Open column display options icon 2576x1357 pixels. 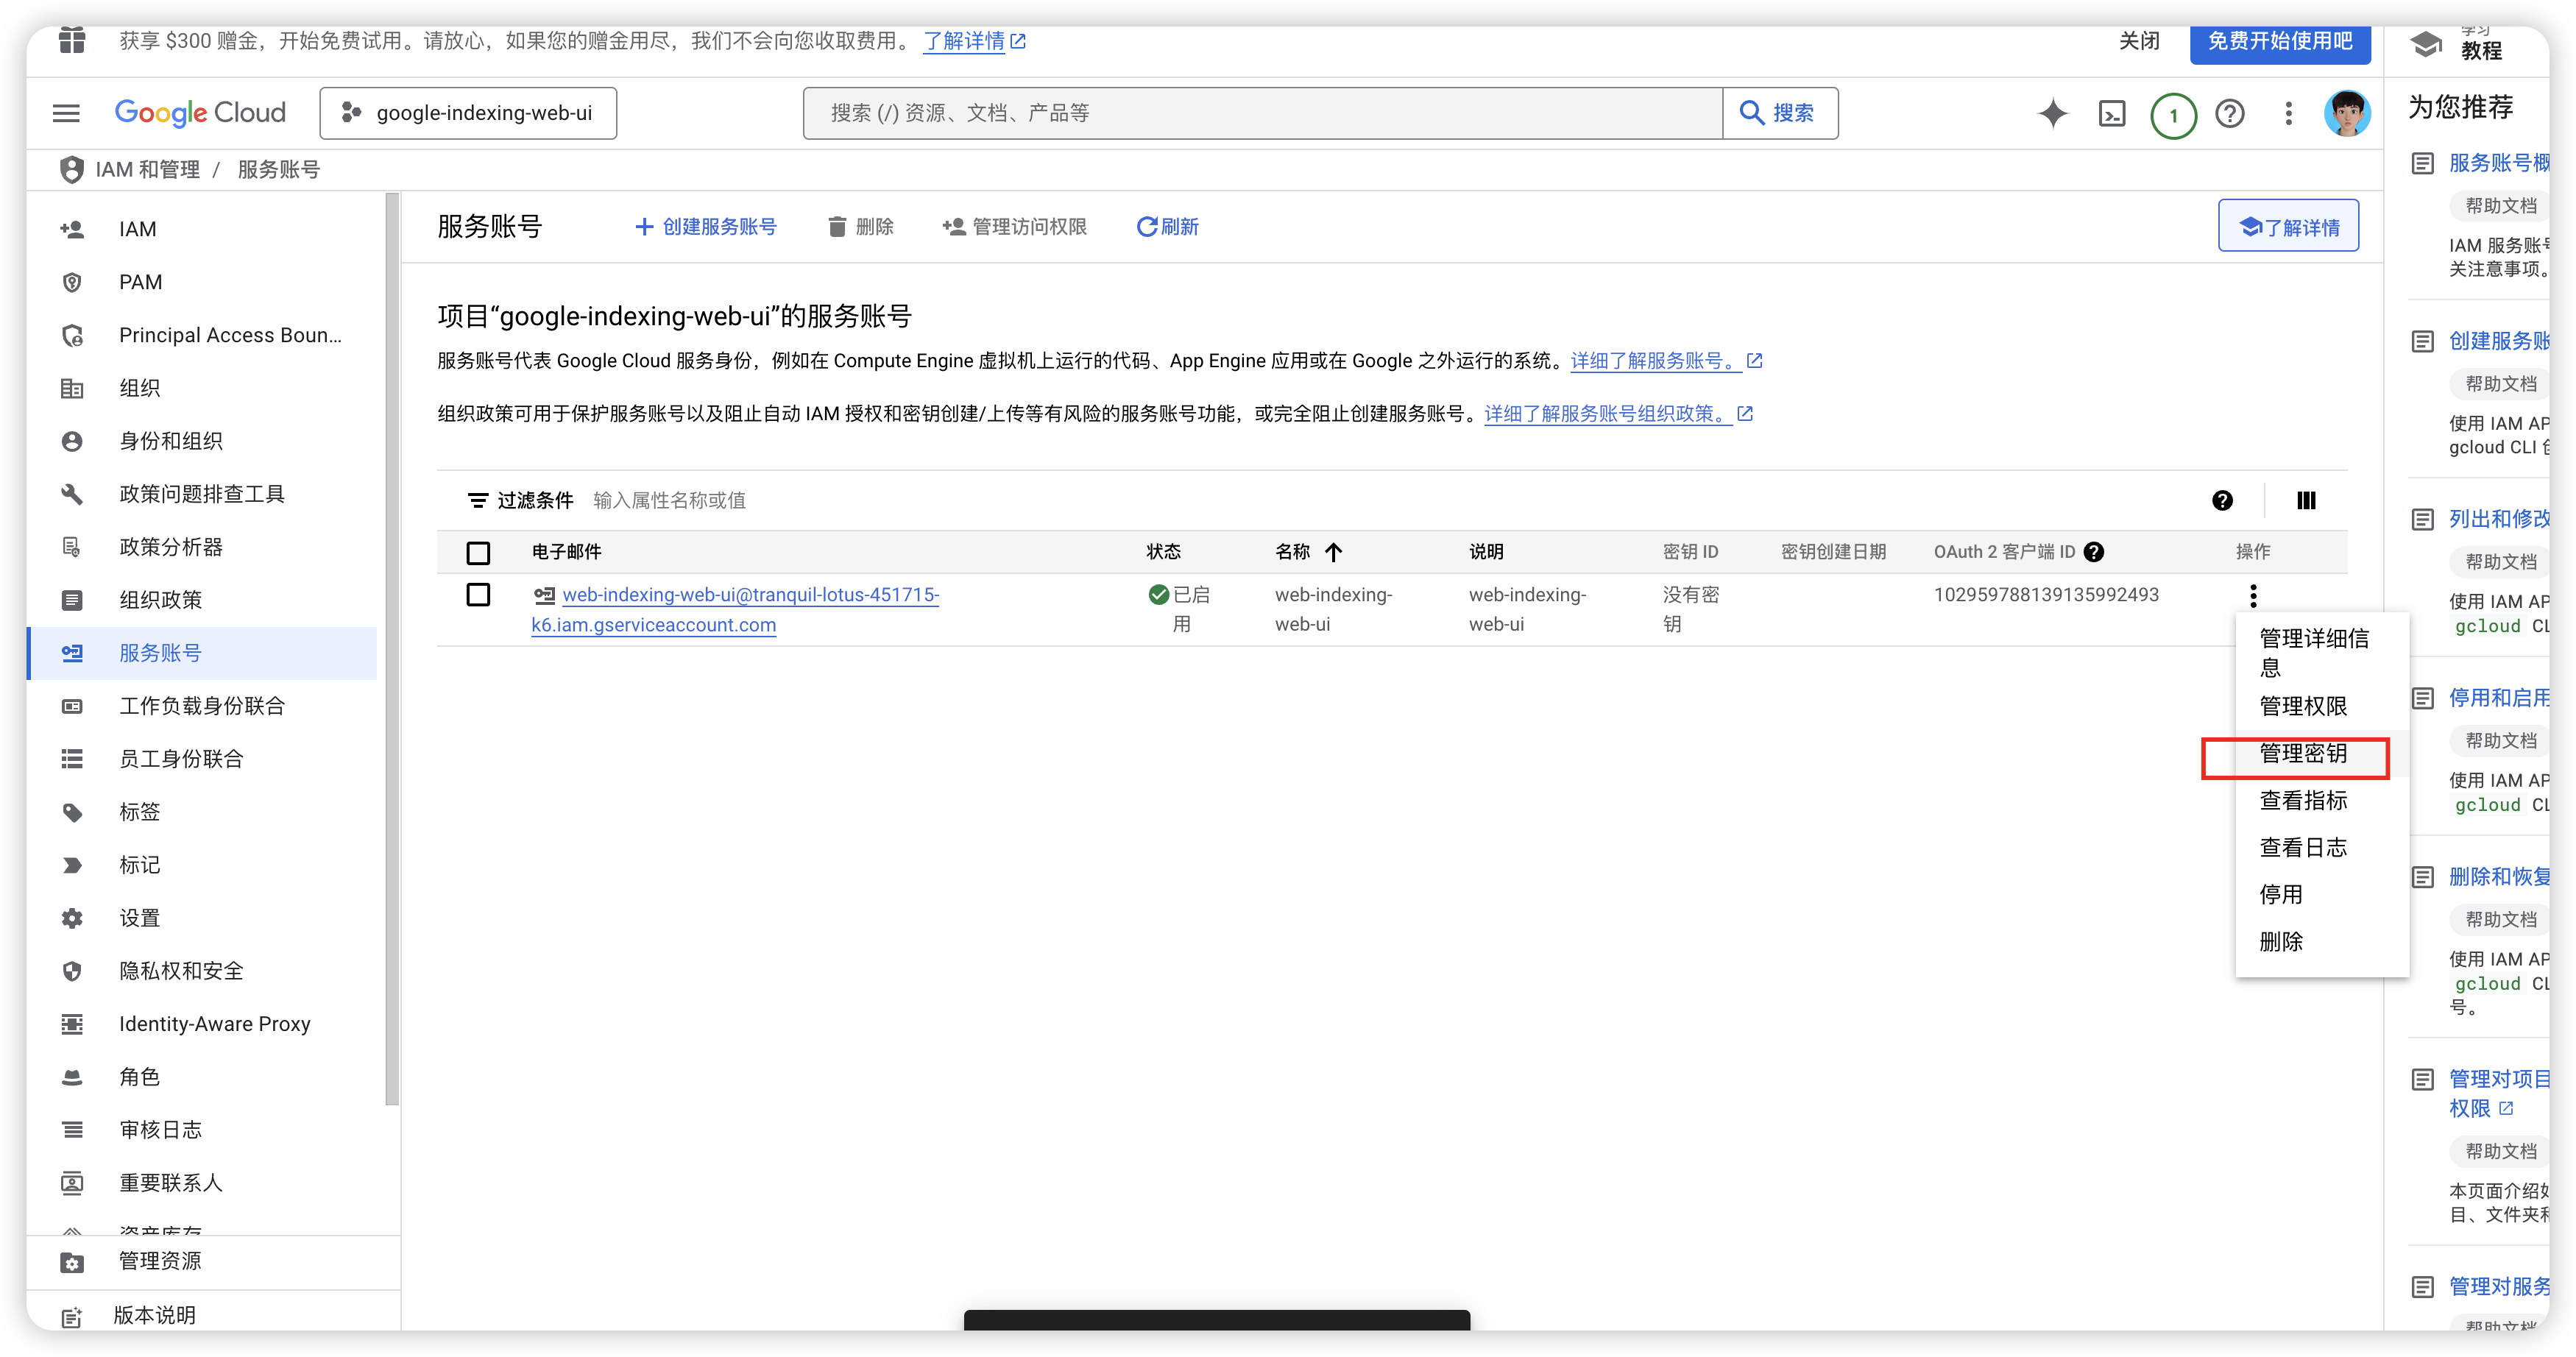(2306, 500)
